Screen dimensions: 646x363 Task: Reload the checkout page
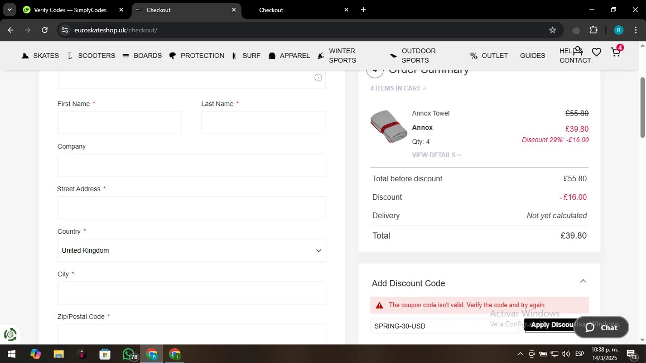point(44,30)
